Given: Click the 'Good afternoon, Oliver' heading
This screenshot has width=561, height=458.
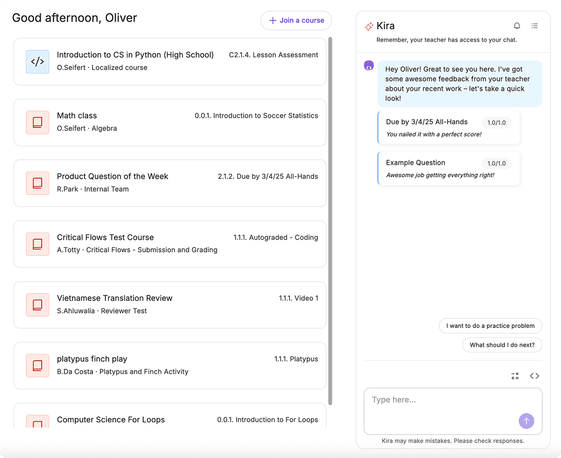Looking at the screenshot, I should pyautogui.click(x=75, y=18).
